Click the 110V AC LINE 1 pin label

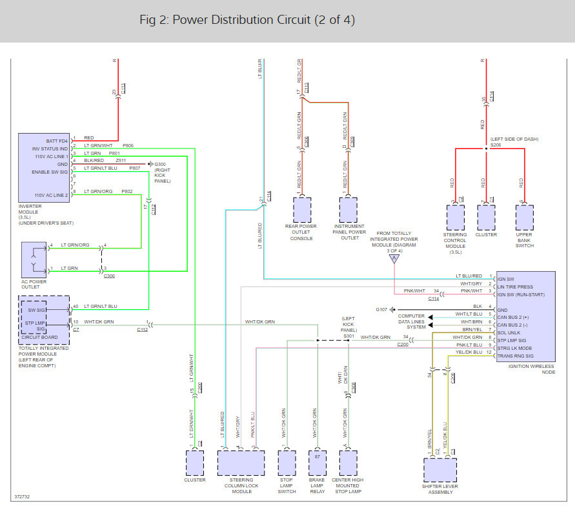(52, 156)
